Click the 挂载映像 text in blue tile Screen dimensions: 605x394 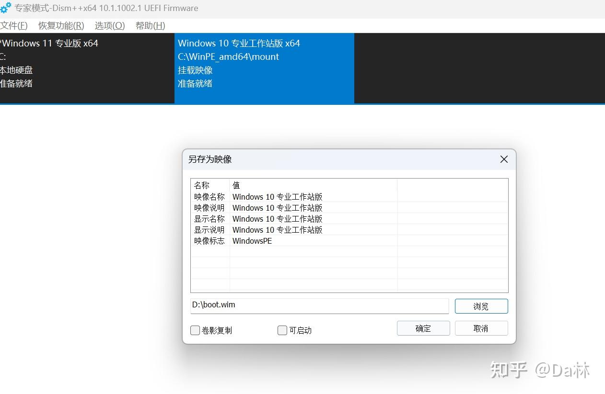click(195, 70)
